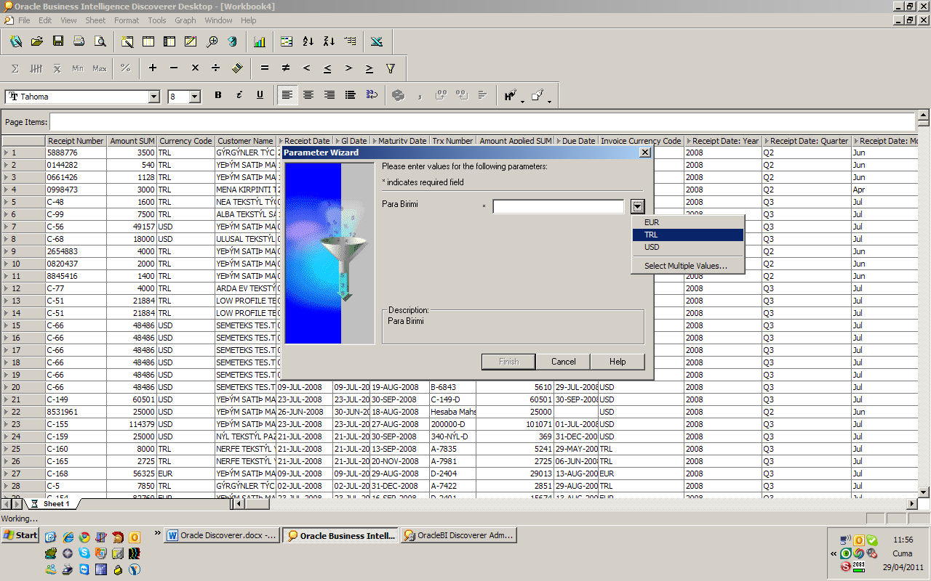The height and width of the screenshot is (581, 931).
Task: Save the workbook
Action: (58, 41)
